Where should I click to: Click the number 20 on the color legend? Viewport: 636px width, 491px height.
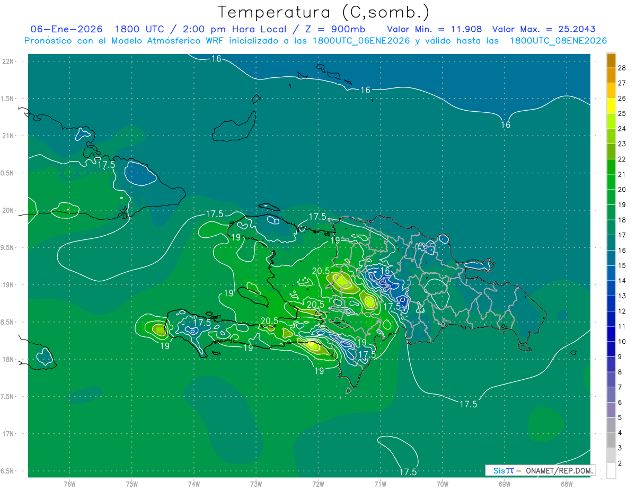click(x=622, y=190)
